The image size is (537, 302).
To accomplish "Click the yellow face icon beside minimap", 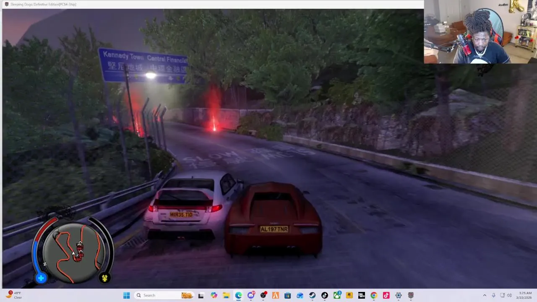I will click(x=104, y=278).
